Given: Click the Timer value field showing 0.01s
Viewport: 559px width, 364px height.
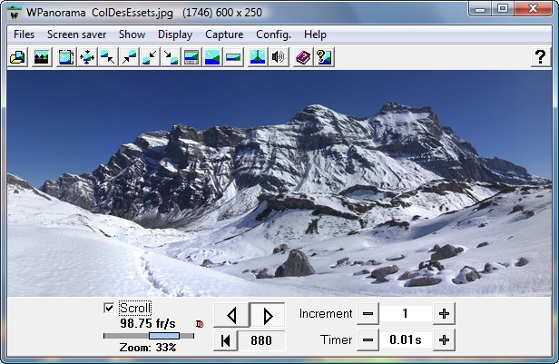Looking at the screenshot, I should coord(406,340).
